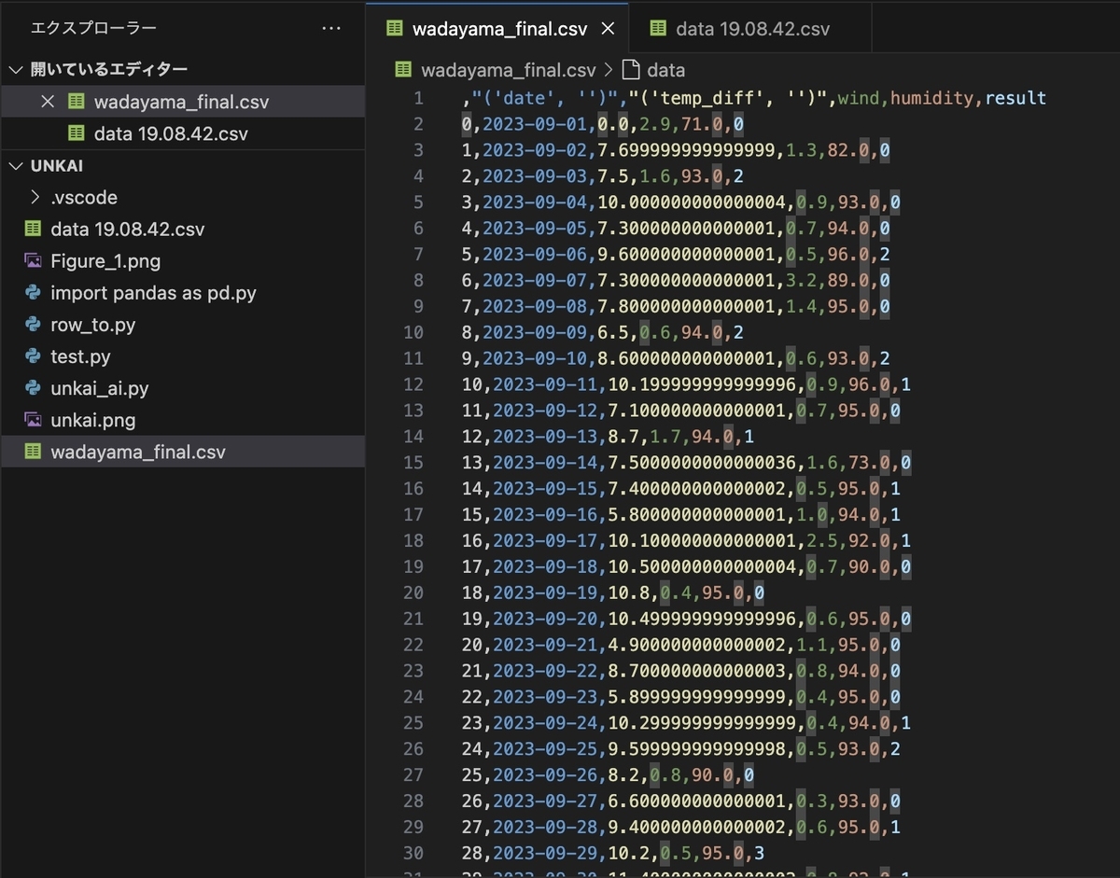The image size is (1120, 878).
Task: Collapse the 開いているエディター section
Action: tap(17, 70)
